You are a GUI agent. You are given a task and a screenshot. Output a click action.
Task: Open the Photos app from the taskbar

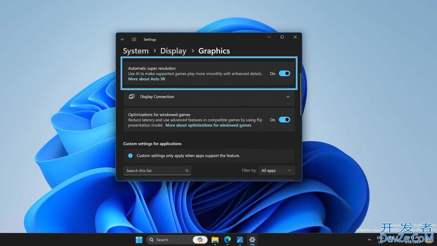coord(240,239)
